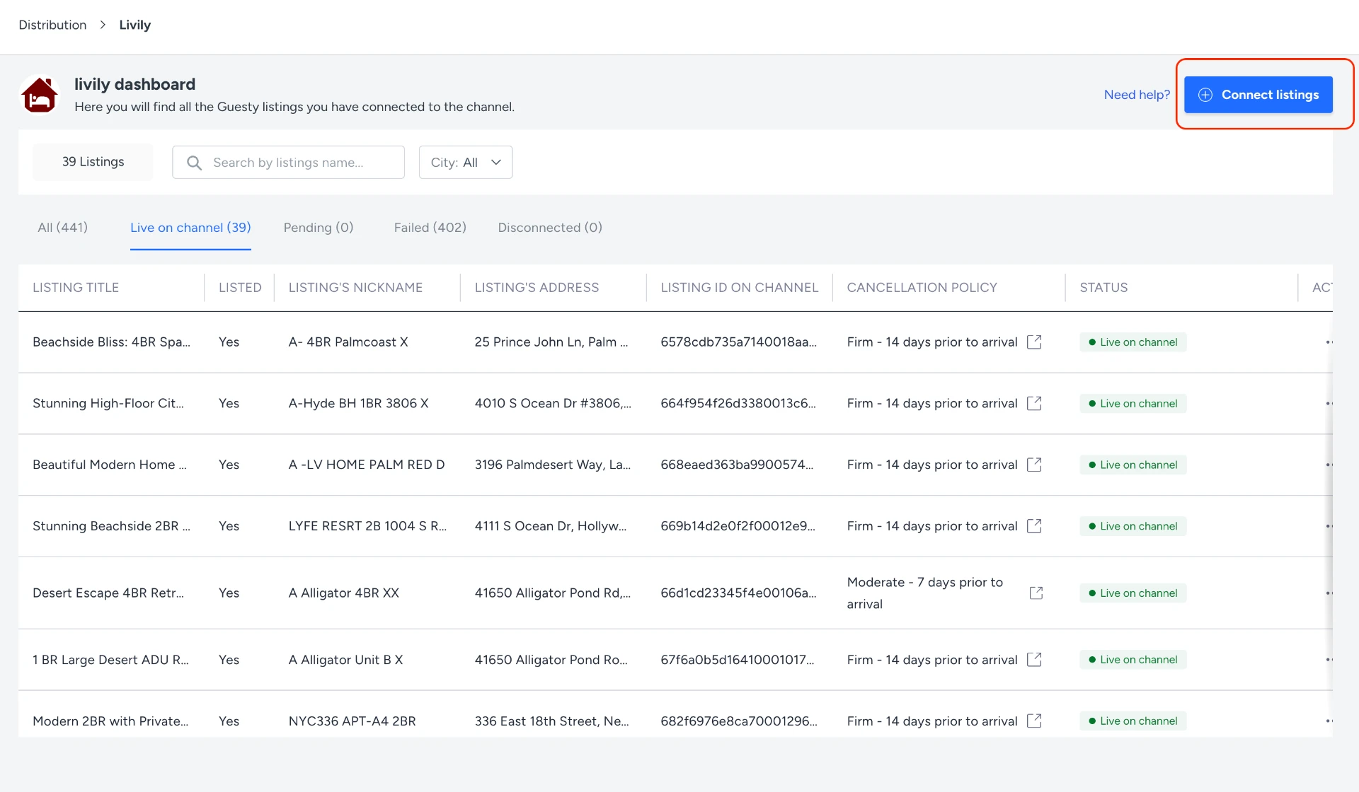Focus the Search by listings name field

(288, 163)
